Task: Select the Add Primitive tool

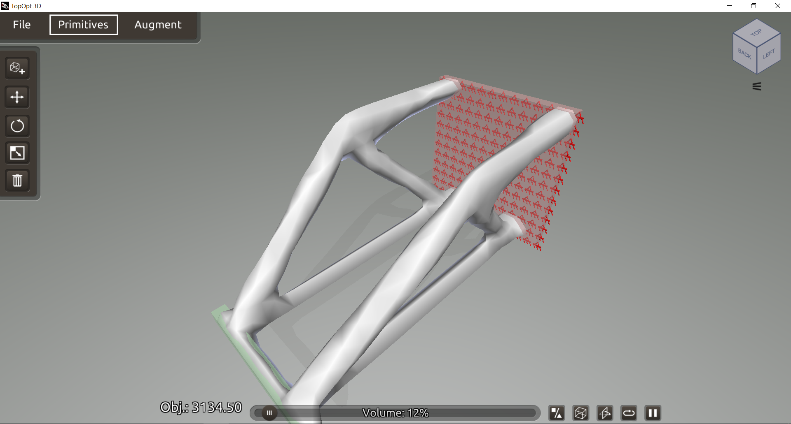Action: [17, 68]
